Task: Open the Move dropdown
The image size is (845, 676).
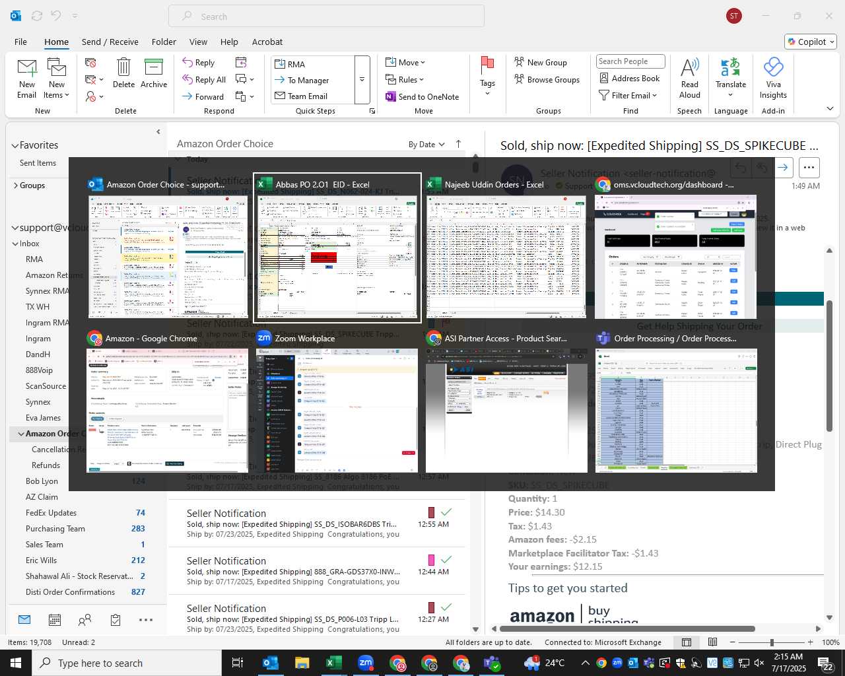Action: tap(405, 62)
